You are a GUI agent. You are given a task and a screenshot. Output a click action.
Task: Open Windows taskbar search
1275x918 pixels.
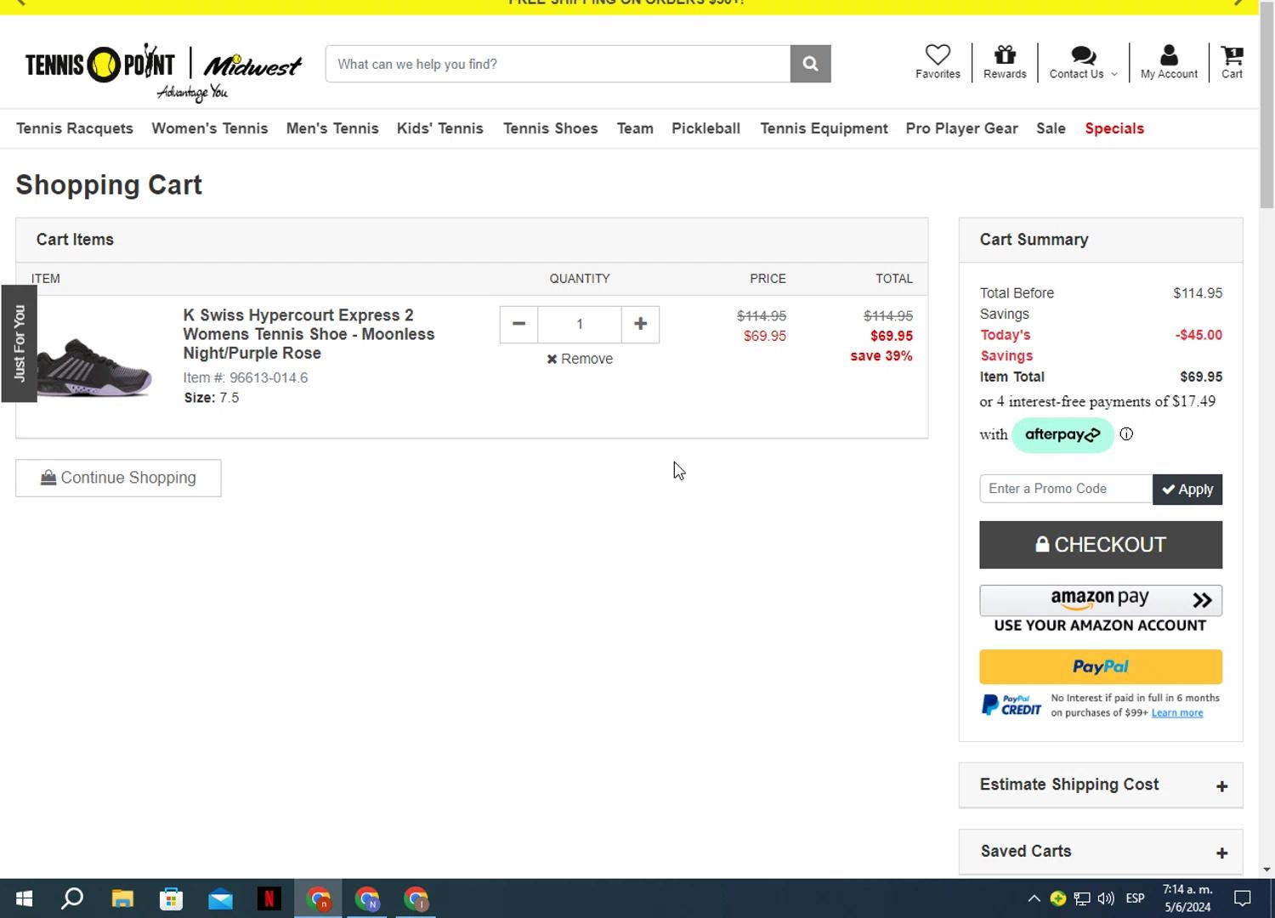[73, 898]
